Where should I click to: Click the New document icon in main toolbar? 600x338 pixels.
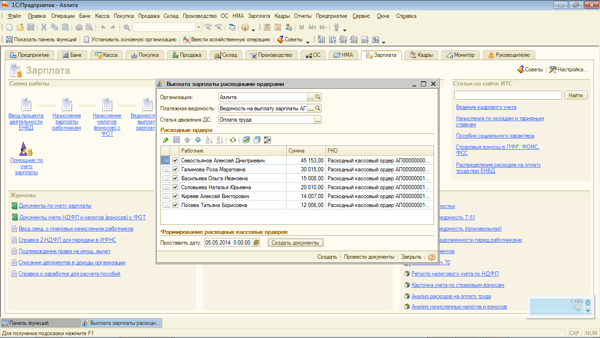coord(9,27)
